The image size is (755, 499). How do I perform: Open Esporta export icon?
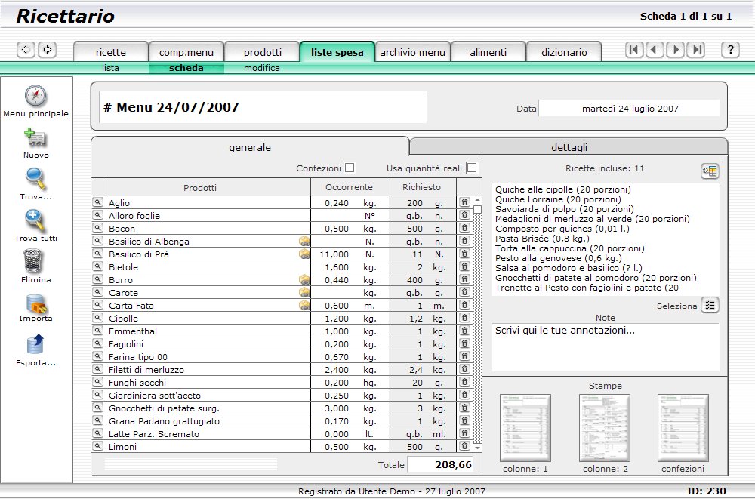point(35,345)
